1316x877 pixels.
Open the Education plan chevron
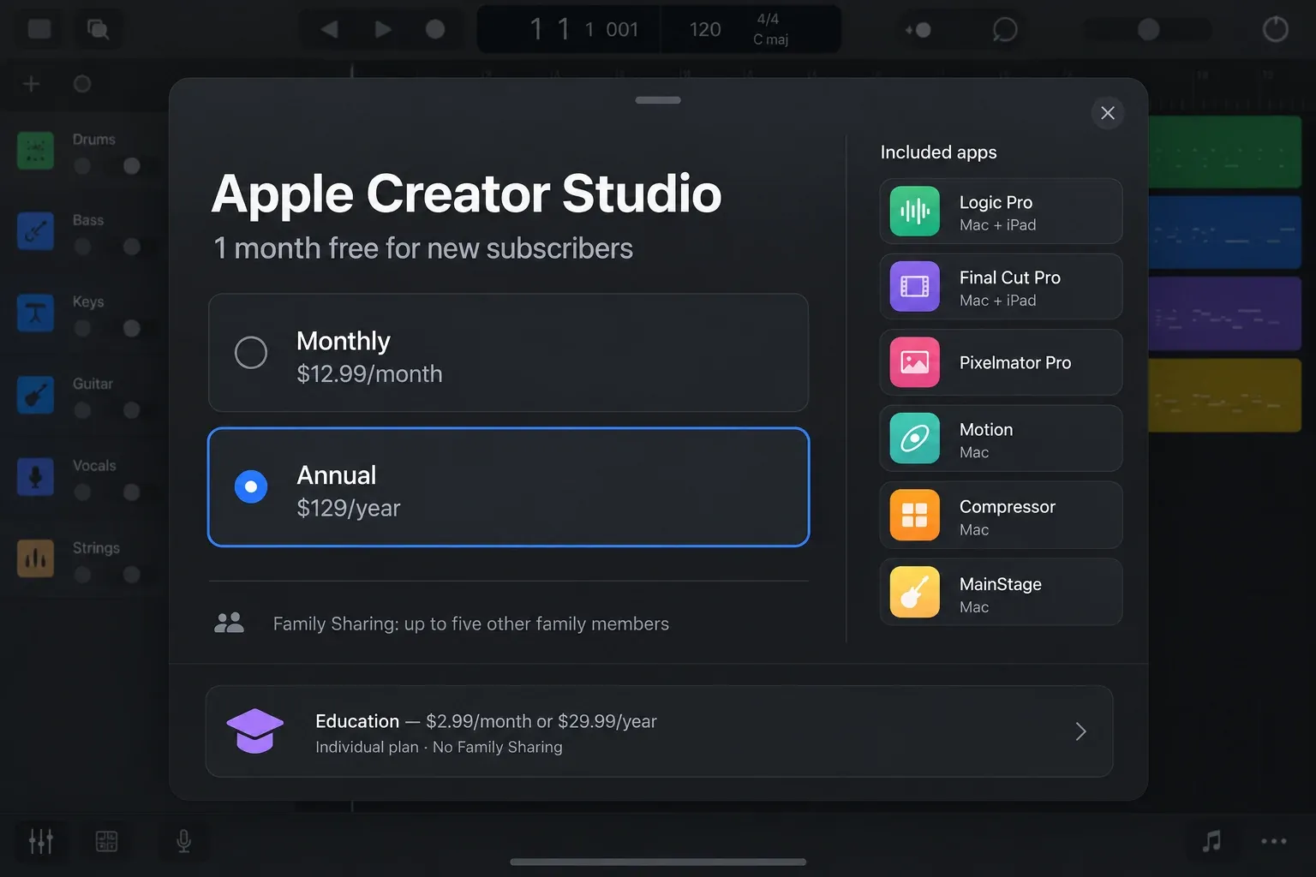1080,731
